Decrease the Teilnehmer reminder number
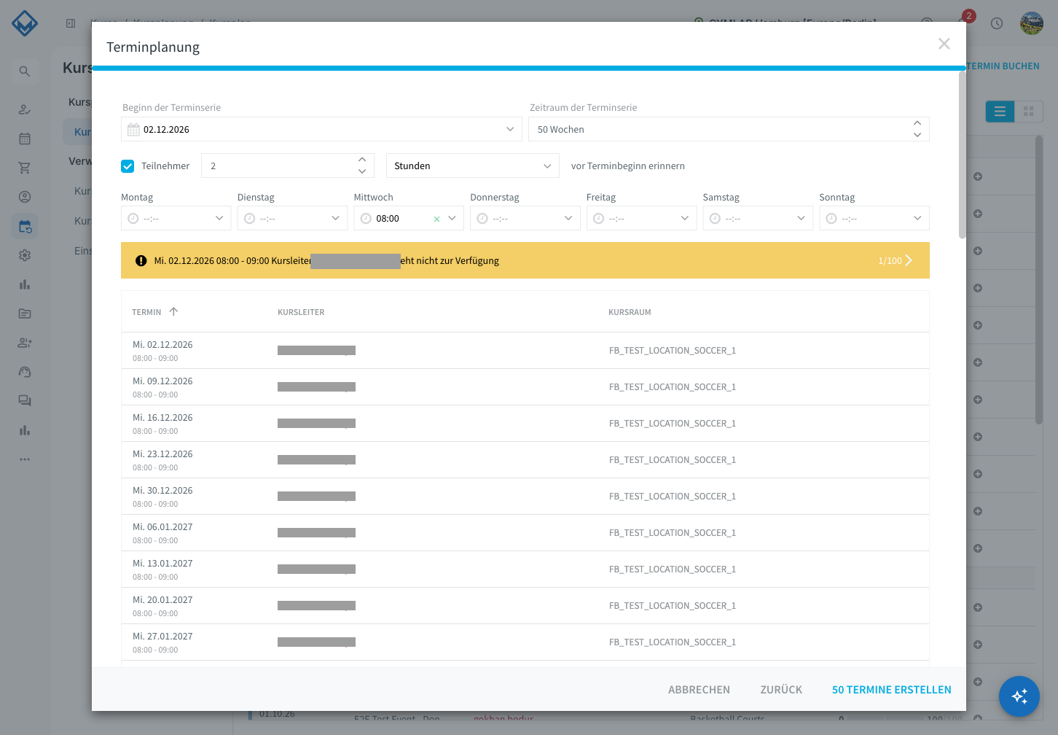The image size is (1058, 735). click(362, 171)
